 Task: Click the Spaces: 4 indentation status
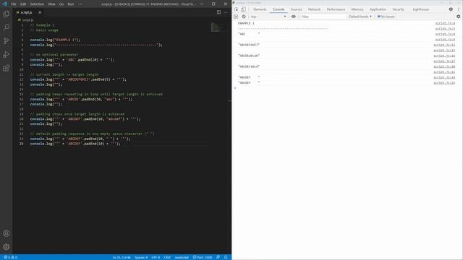coord(141,257)
